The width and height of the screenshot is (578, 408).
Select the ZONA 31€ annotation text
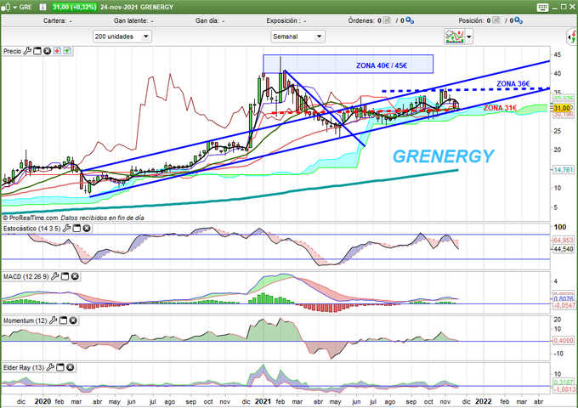click(x=500, y=108)
